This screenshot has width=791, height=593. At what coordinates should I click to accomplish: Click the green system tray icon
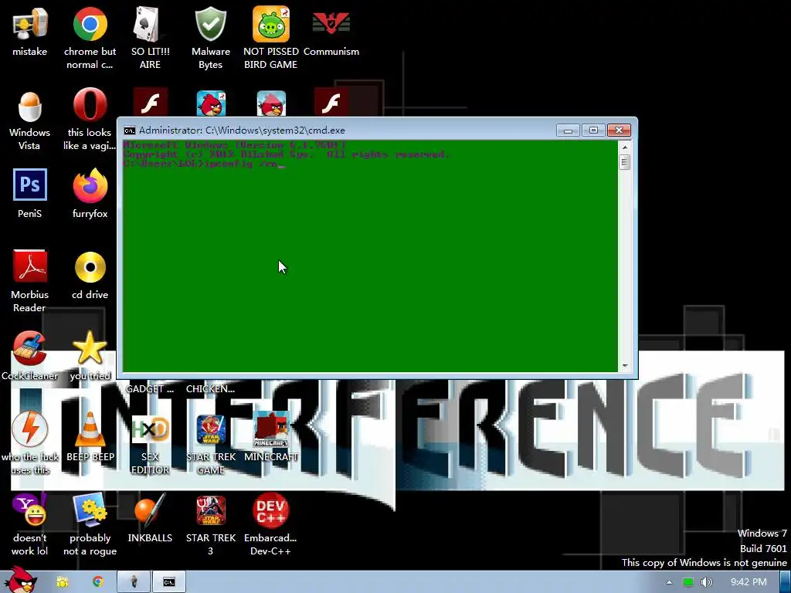(688, 582)
